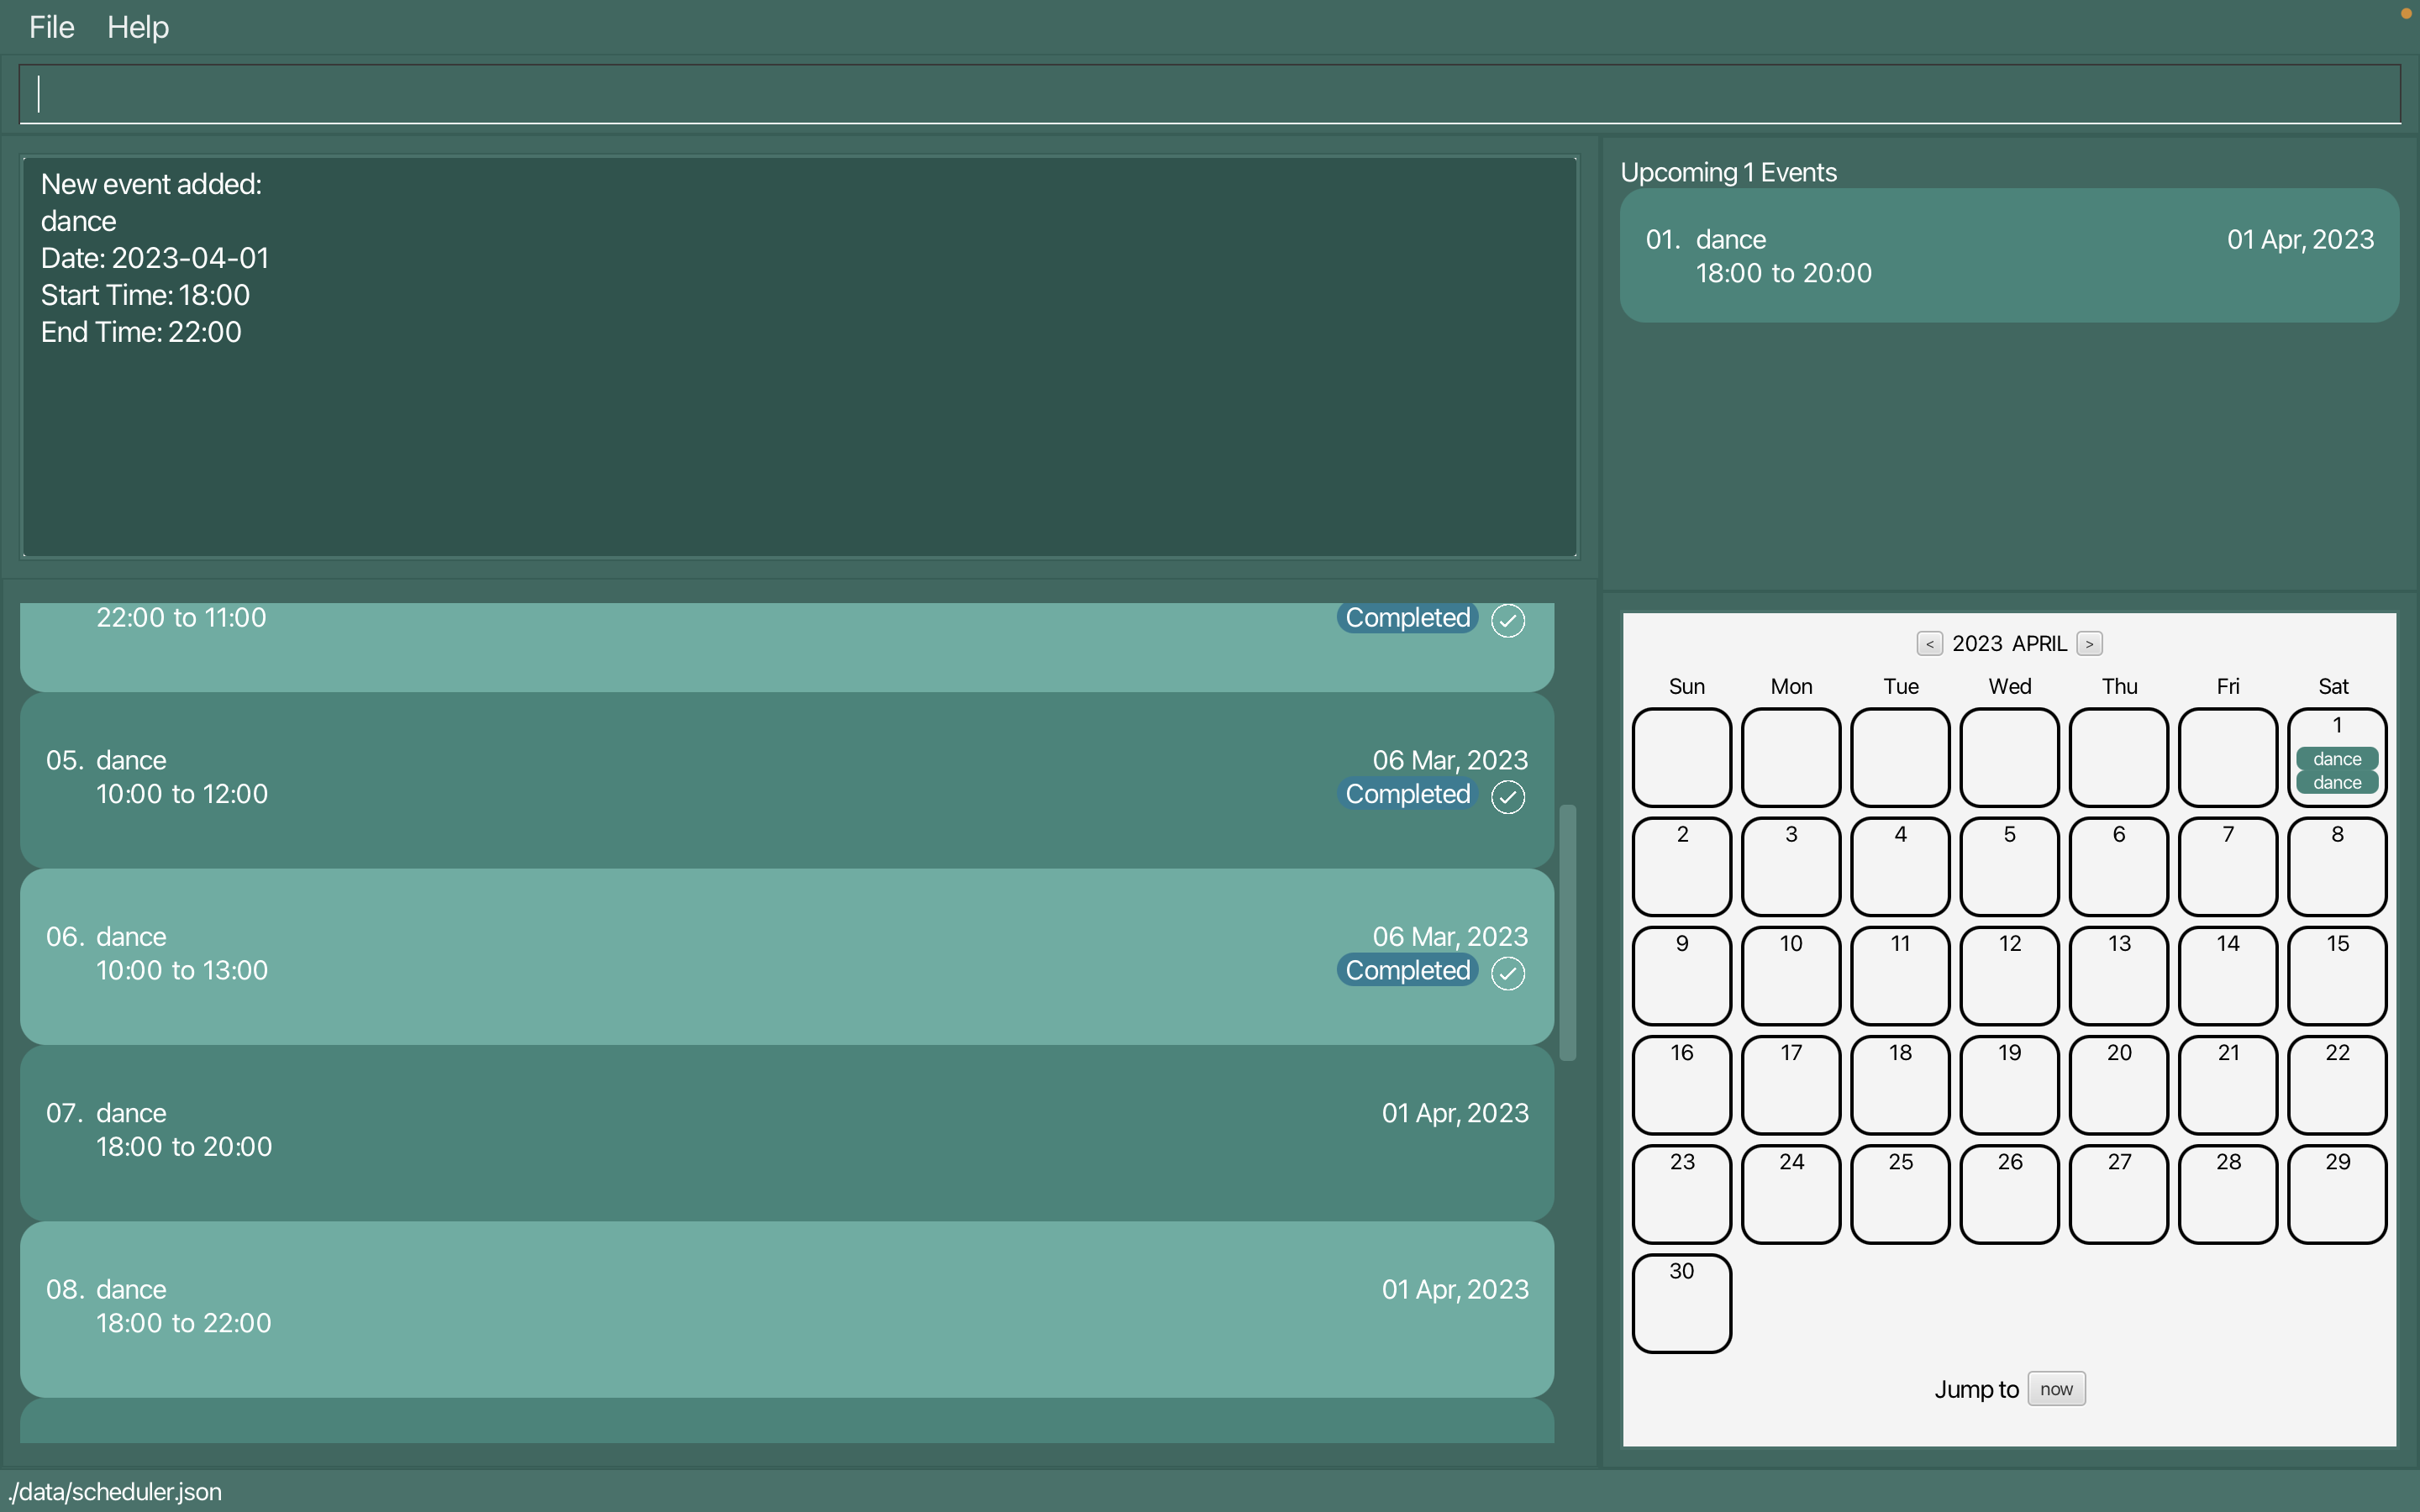Click the event list scrollbar thumb
This screenshot has height=1512, width=2420.
pos(1567,932)
